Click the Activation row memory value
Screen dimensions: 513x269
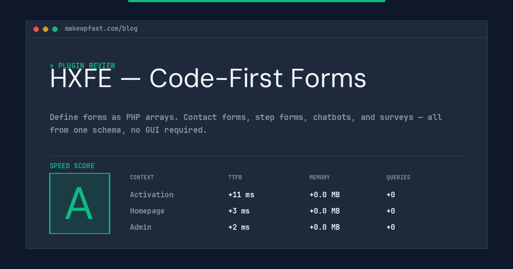tap(324, 195)
